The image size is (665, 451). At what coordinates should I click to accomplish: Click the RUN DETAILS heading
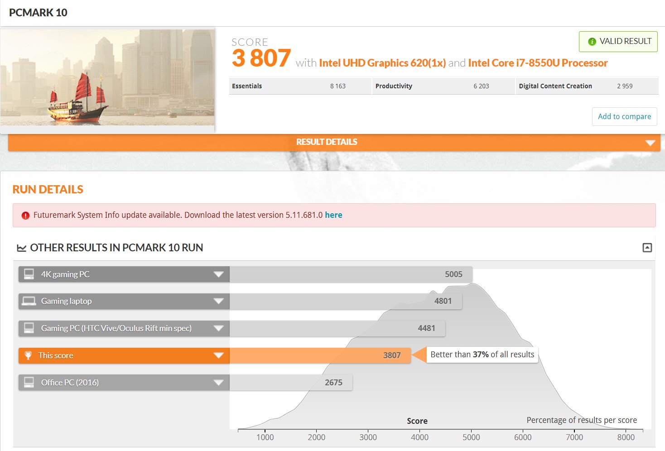point(48,190)
